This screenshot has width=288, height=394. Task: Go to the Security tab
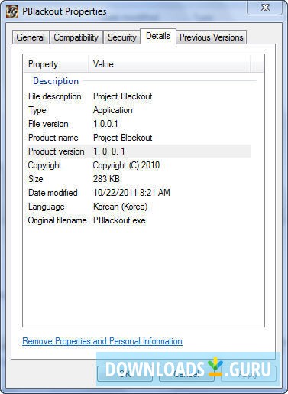121,37
